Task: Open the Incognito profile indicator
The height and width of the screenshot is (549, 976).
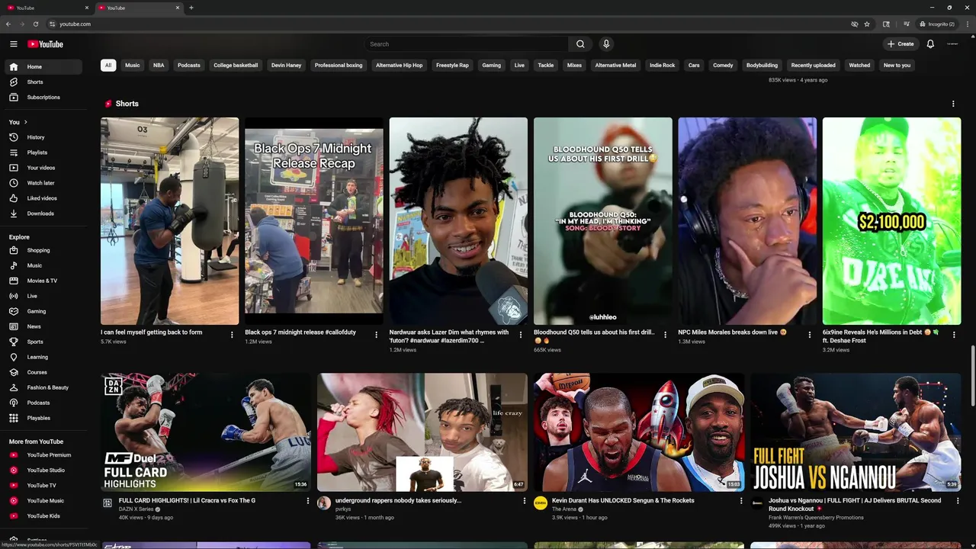Action: coord(938,24)
